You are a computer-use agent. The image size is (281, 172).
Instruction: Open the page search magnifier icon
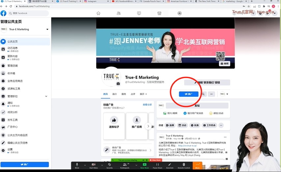point(203,94)
